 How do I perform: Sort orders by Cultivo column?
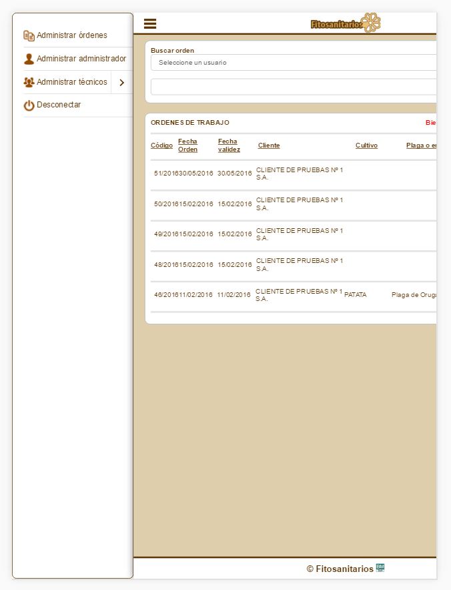(x=366, y=145)
